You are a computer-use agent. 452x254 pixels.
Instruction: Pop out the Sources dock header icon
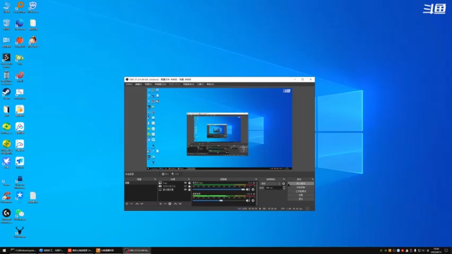pyautogui.click(x=189, y=179)
